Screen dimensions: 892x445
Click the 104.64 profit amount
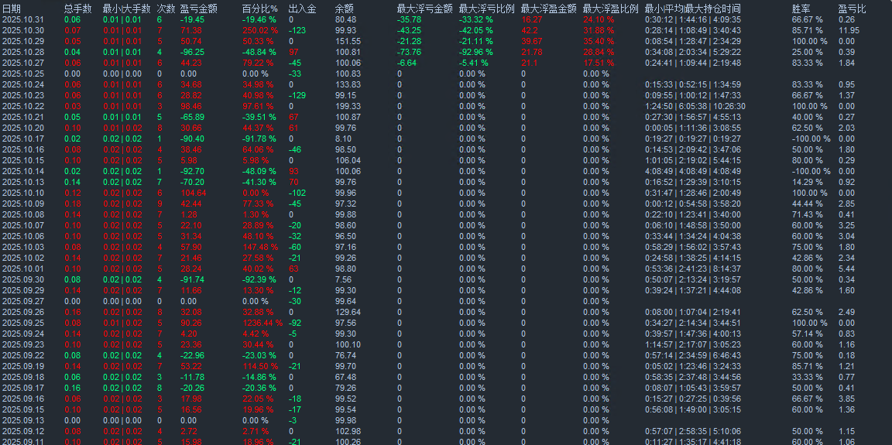(x=193, y=193)
